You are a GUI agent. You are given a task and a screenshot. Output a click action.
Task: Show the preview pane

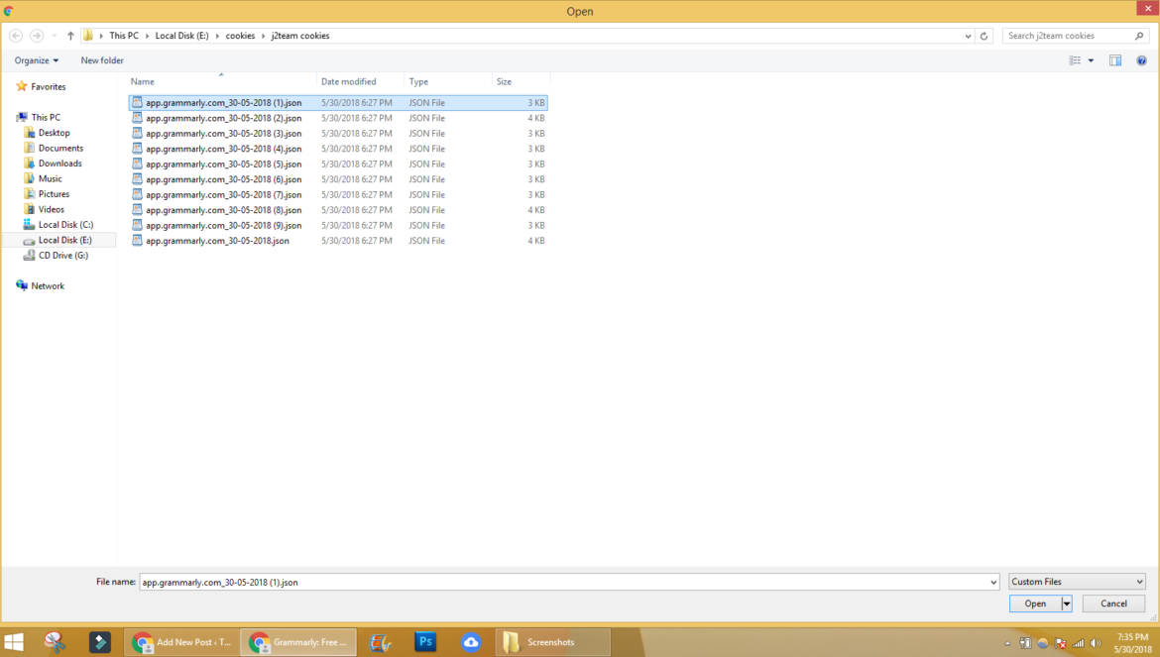pos(1114,60)
